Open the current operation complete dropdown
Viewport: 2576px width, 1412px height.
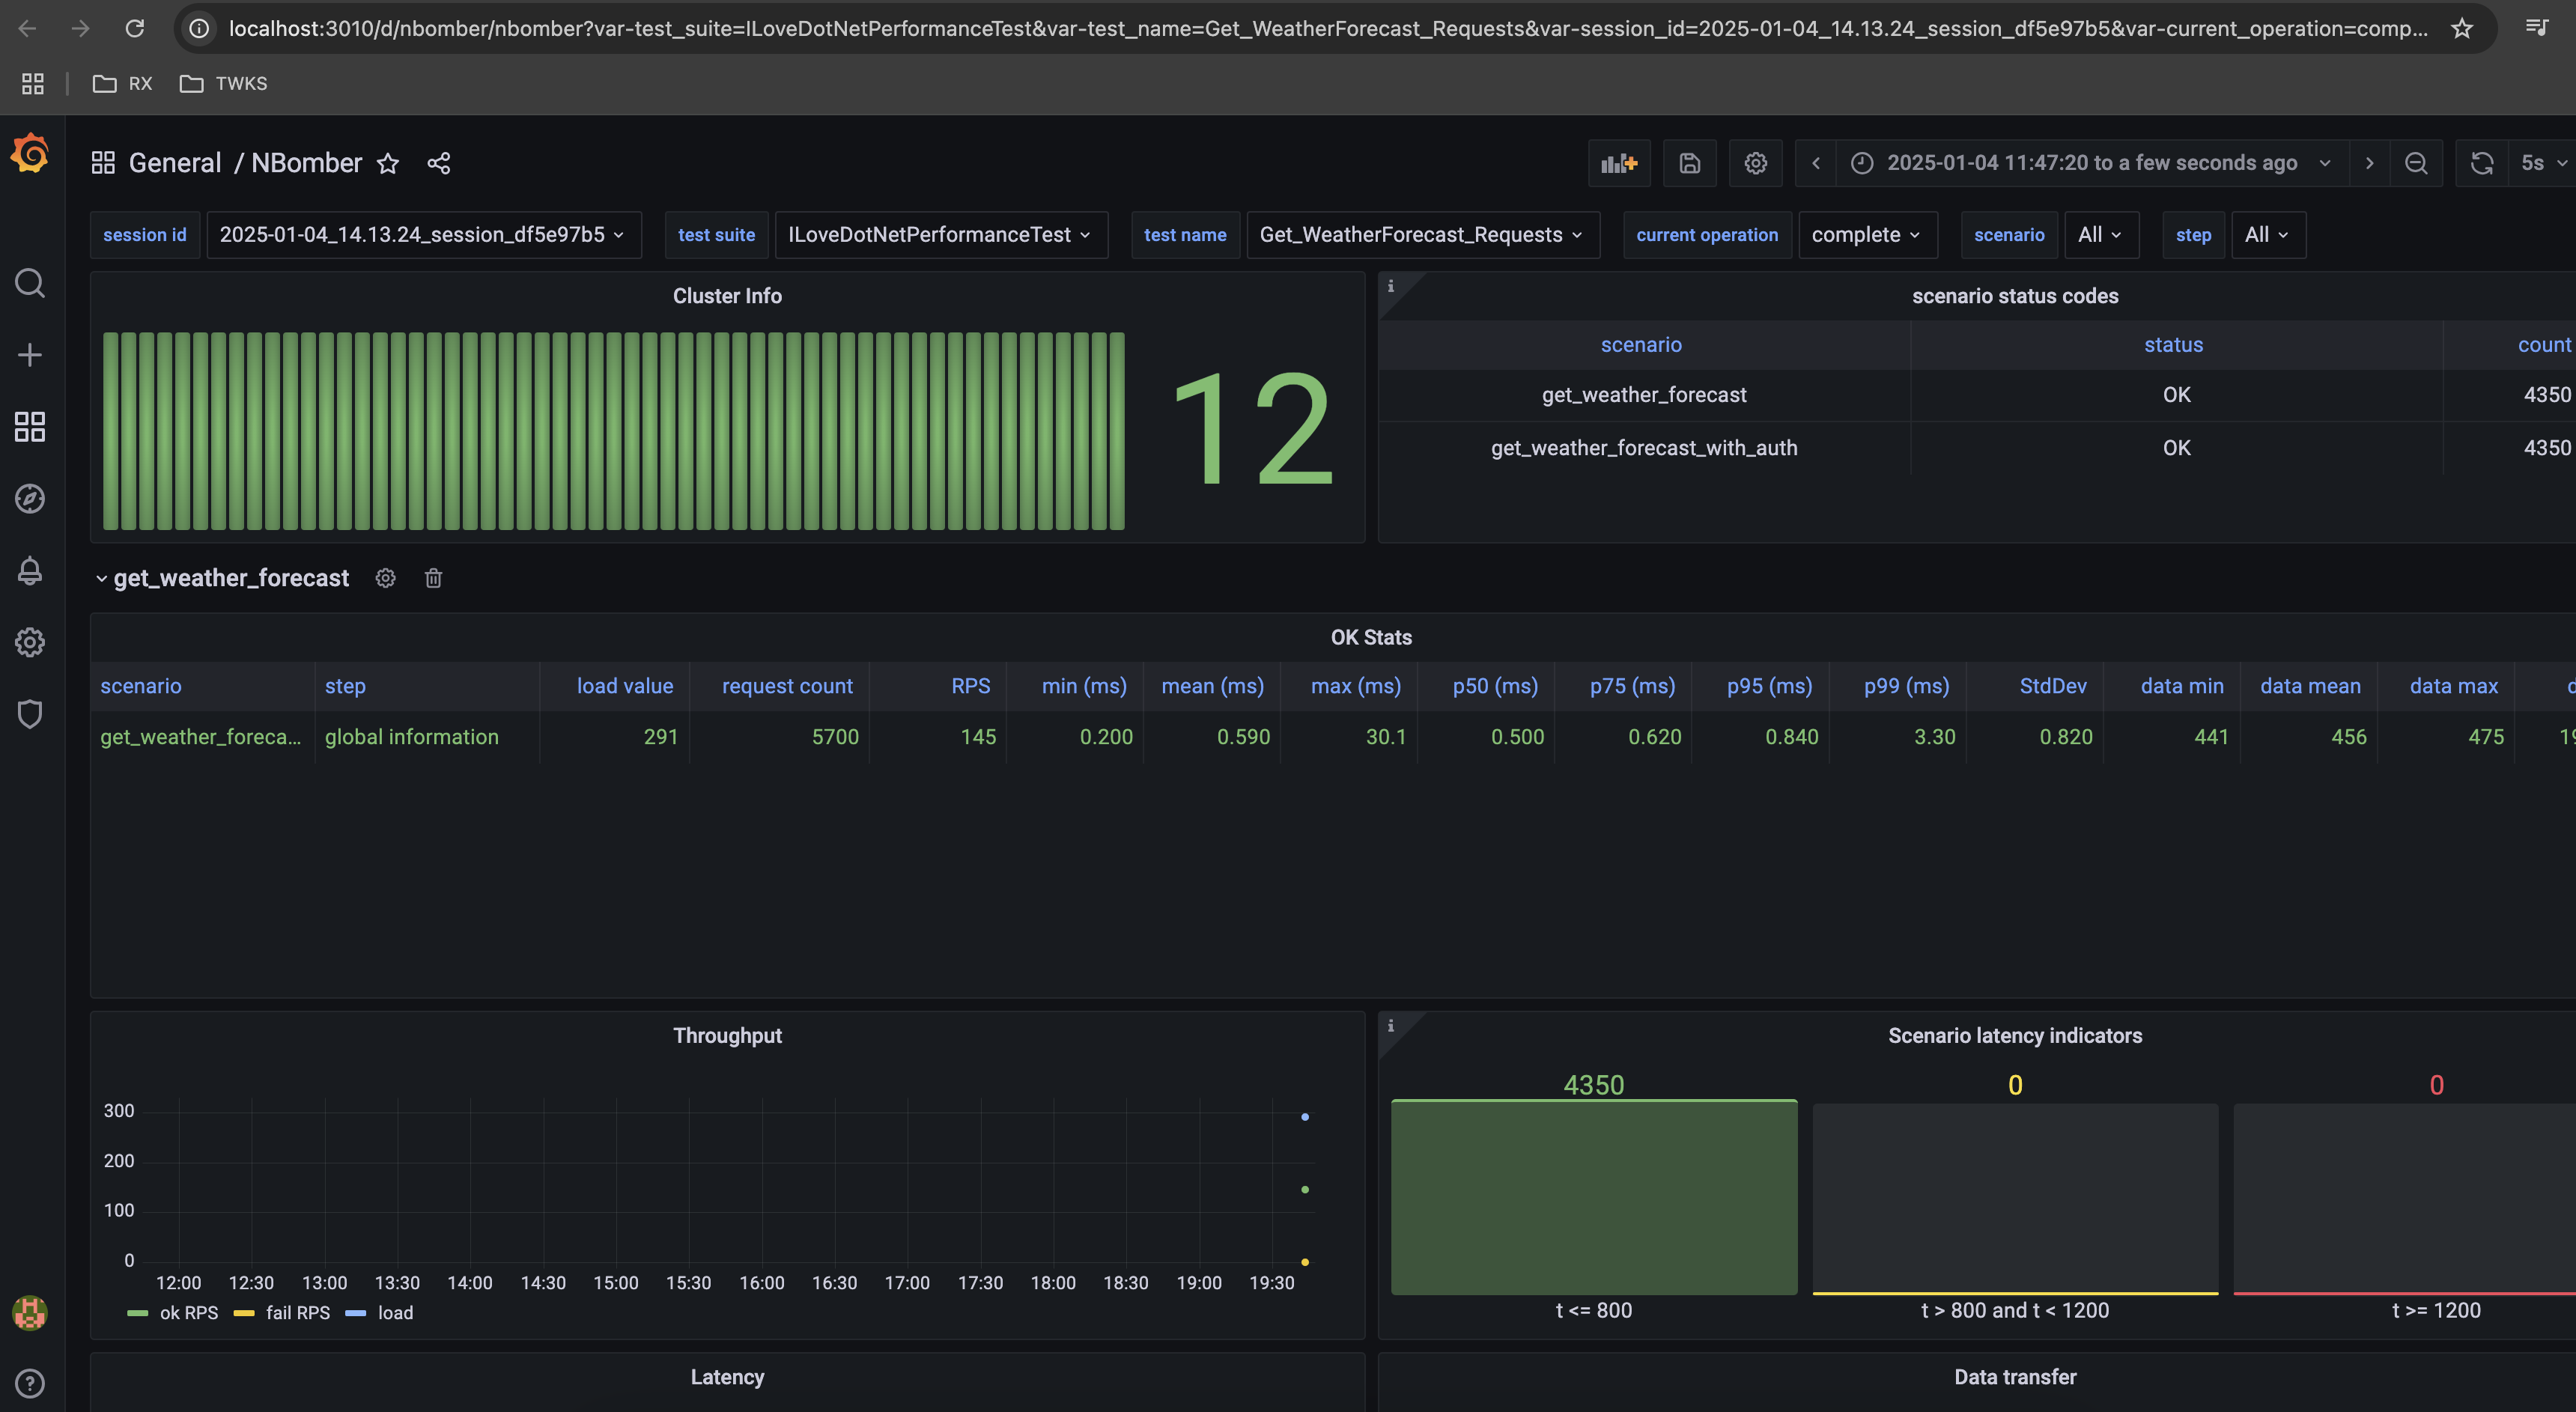click(1868, 235)
